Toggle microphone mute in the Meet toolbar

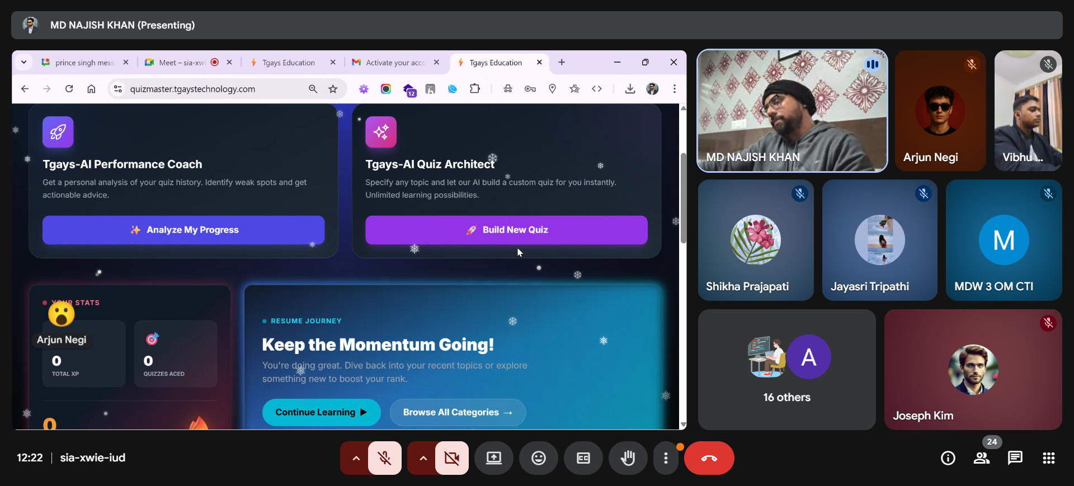(x=385, y=458)
